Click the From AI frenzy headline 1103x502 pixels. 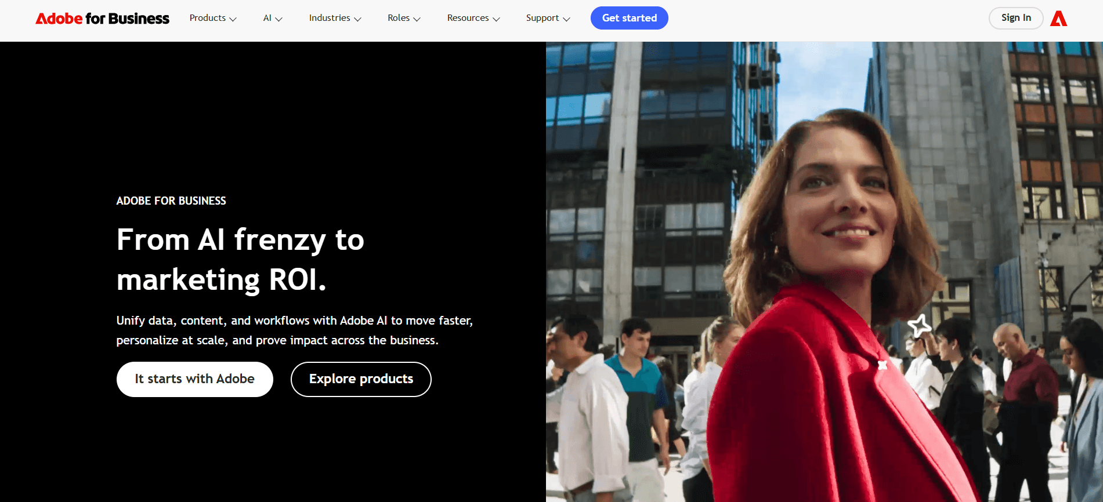pos(240,260)
